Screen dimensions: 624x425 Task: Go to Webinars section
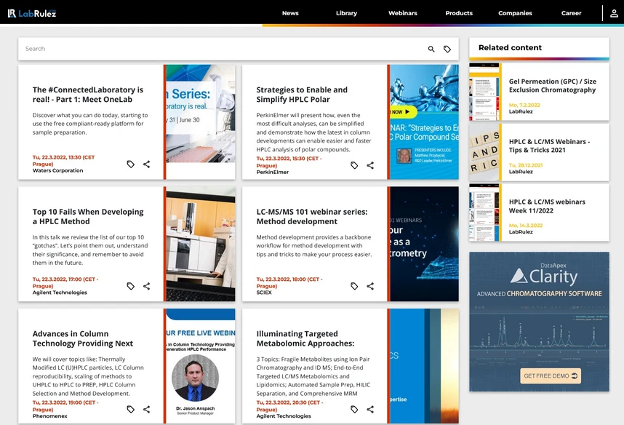tap(403, 13)
